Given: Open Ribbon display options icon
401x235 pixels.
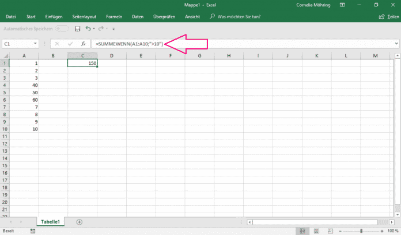Looking at the screenshot, I should [342, 5].
